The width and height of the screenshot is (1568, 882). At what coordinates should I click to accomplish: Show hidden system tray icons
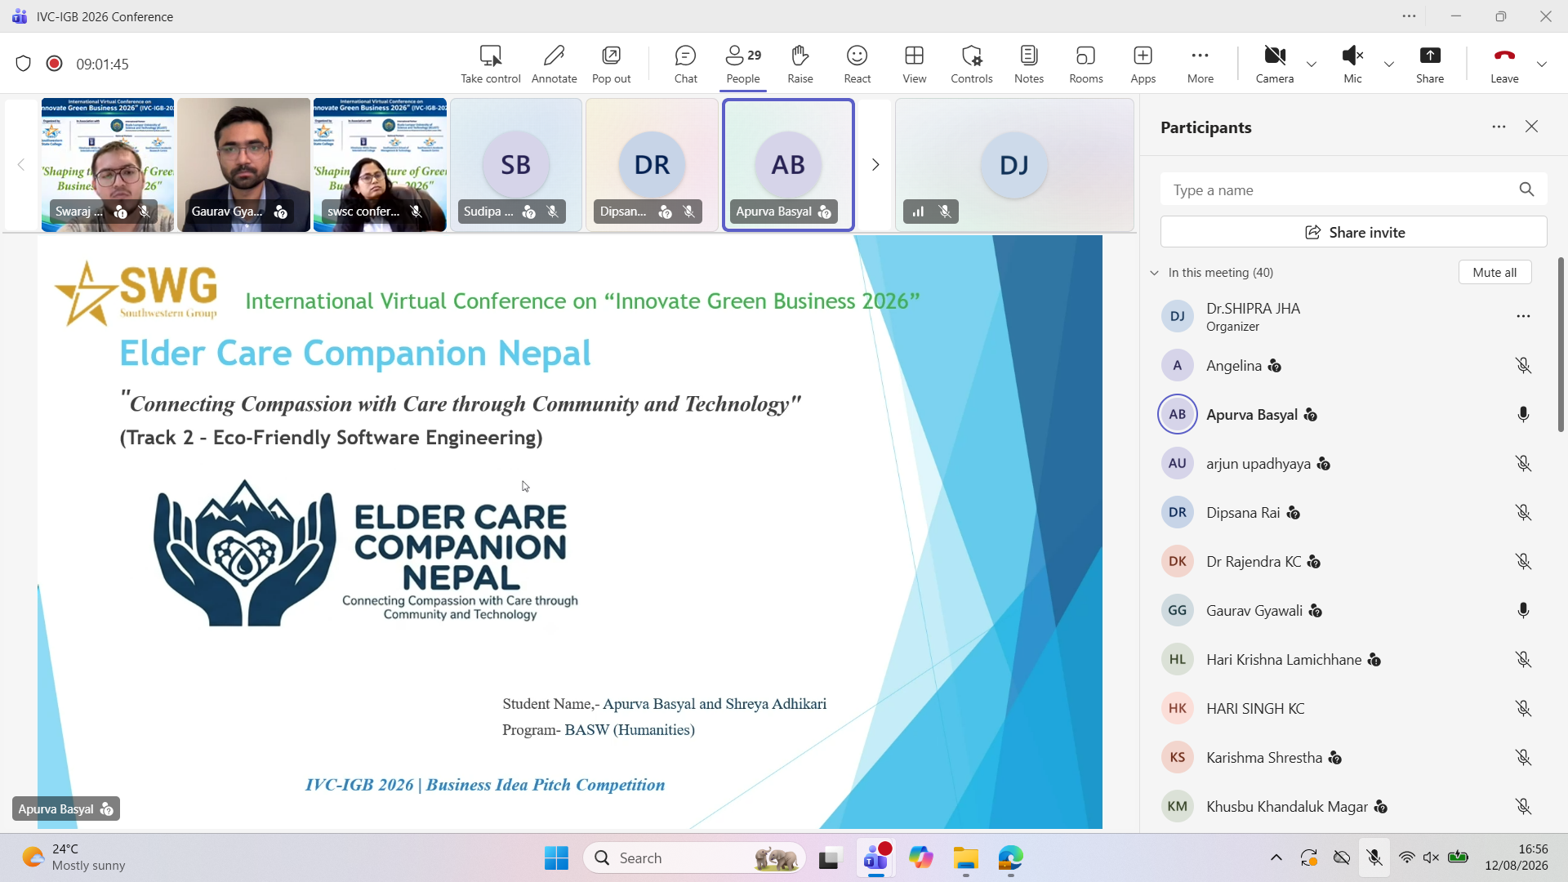[x=1276, y=857]
